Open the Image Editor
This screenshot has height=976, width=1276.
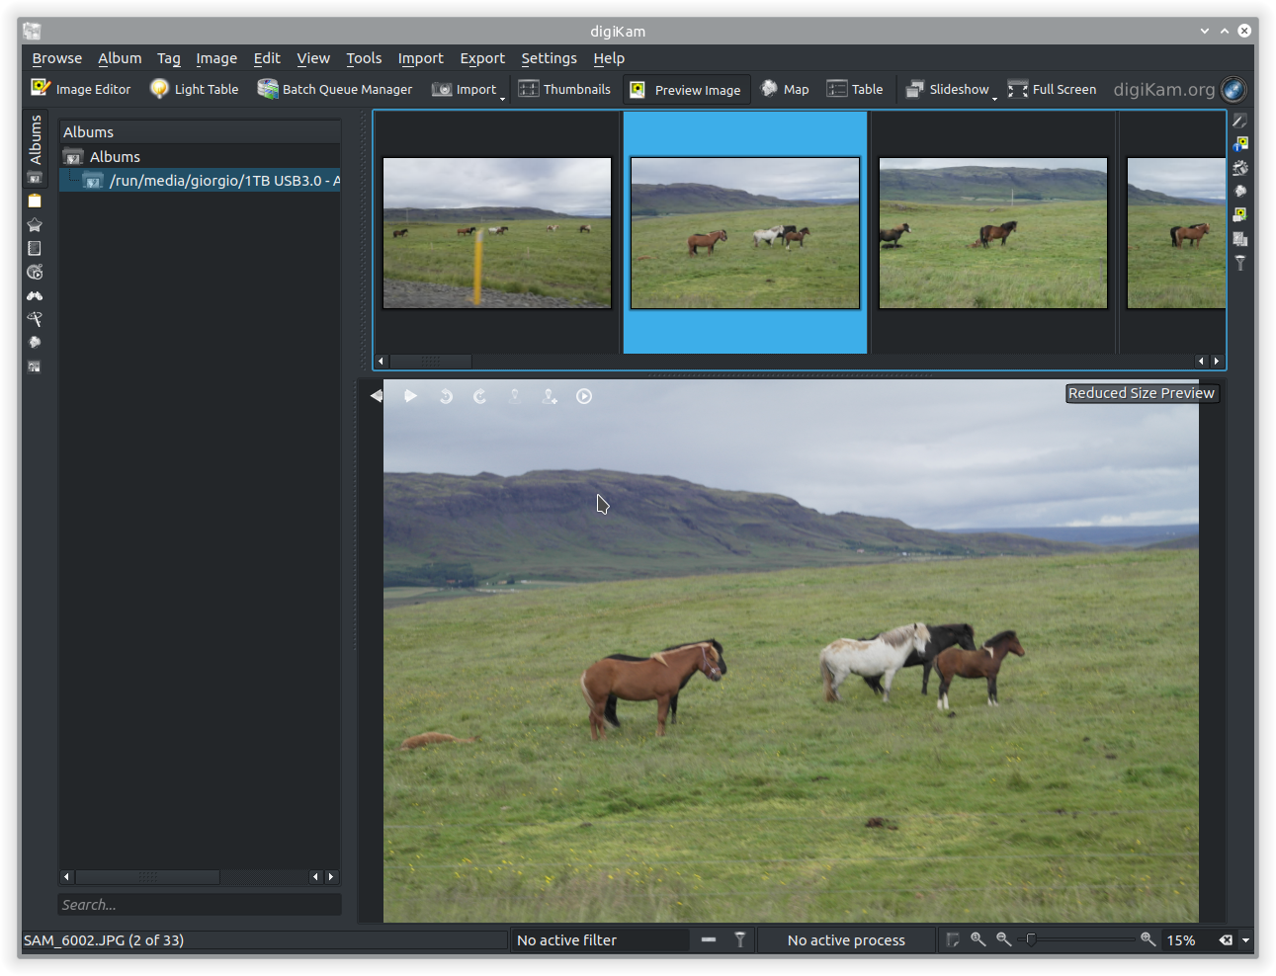[81, 89]
